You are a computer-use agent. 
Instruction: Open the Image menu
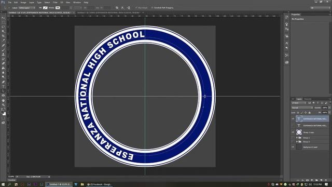click(23, 2)
